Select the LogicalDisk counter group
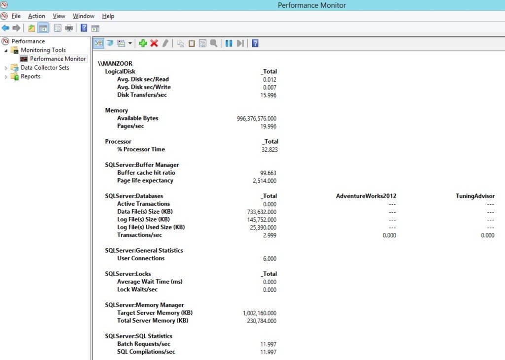The width and height of the screenshot is (505, 360). [120, 71]
